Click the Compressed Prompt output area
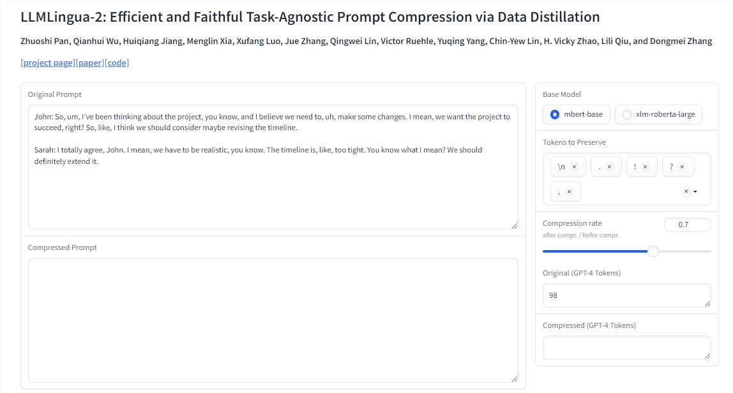Image resolution: width=733 pixels, height=393 pixels. tap(273, 320)
